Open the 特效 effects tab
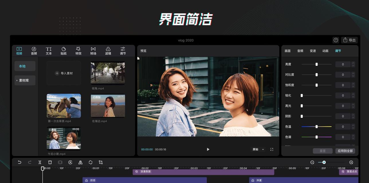Screen dimensions: 369x183 pyautogui.click(x=78, y=51)
